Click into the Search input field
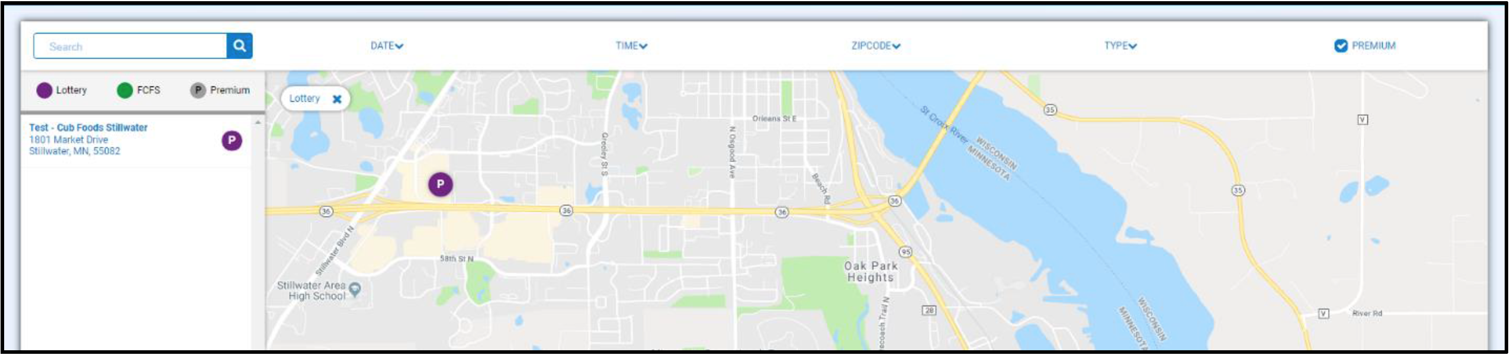 (x=130, y=46)
